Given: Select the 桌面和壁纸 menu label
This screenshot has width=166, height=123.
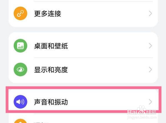Looking at the screenshot, I should (x=51, y=46).
